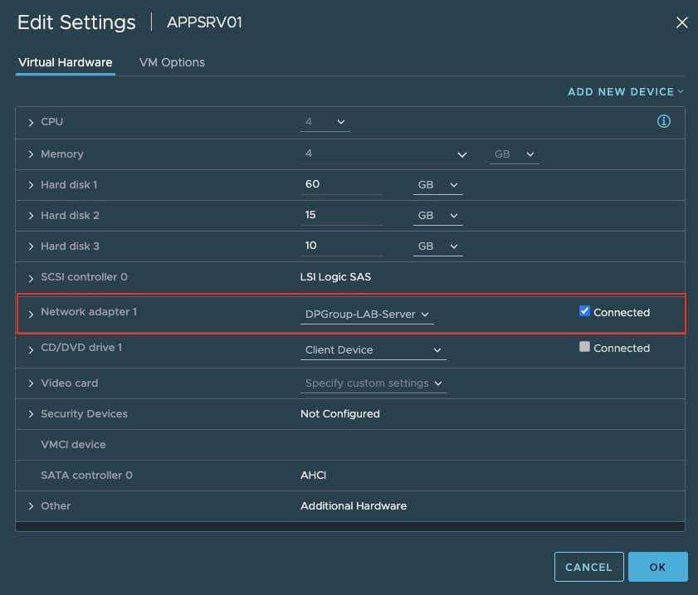Expand the CD/DVD drive 1 row
The image size is (698, 595).
click(31, 350)
